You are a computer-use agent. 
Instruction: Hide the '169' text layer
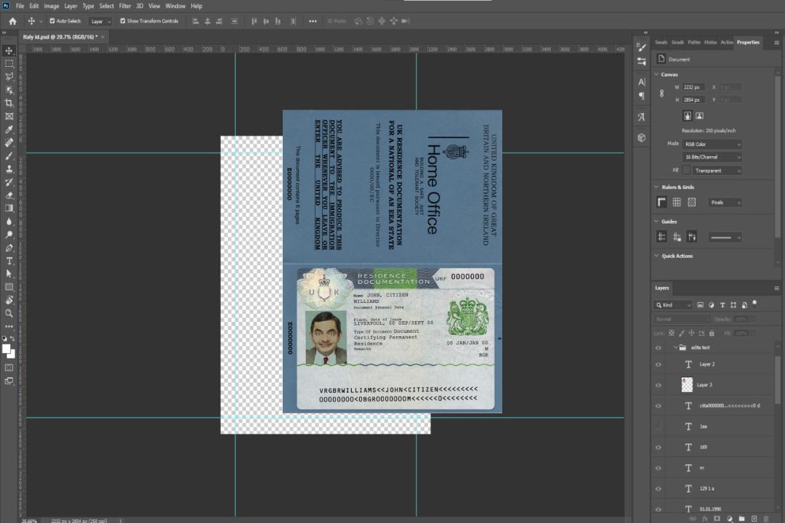coord(659,447)
